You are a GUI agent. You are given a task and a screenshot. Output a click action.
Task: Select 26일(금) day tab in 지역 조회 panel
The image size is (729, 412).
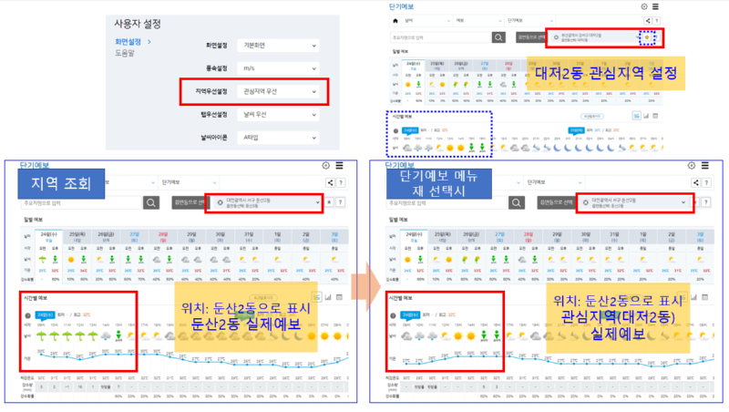(x=106, y=237)
